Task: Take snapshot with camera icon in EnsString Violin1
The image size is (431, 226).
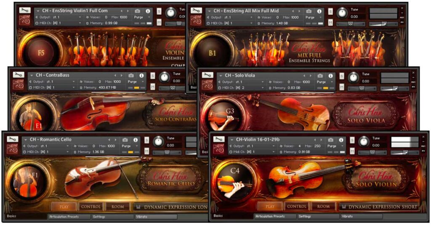Action: click(x=138, y=11)
